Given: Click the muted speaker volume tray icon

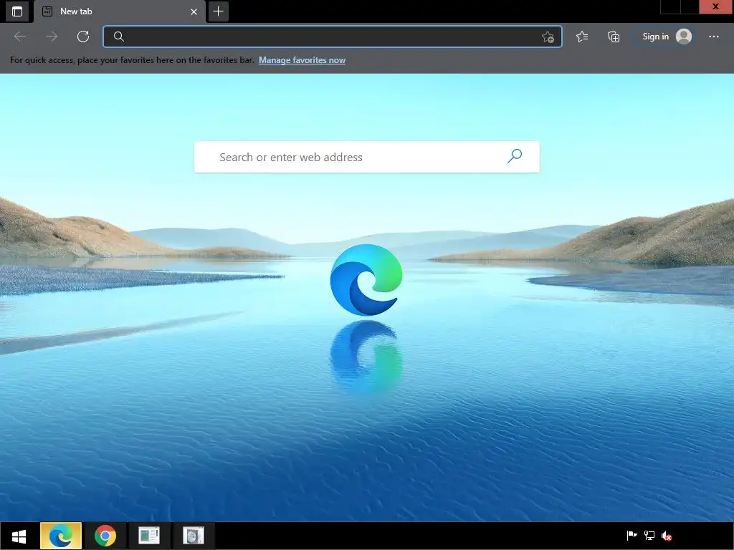Looking at the screenshot, I should pos(667,536).
